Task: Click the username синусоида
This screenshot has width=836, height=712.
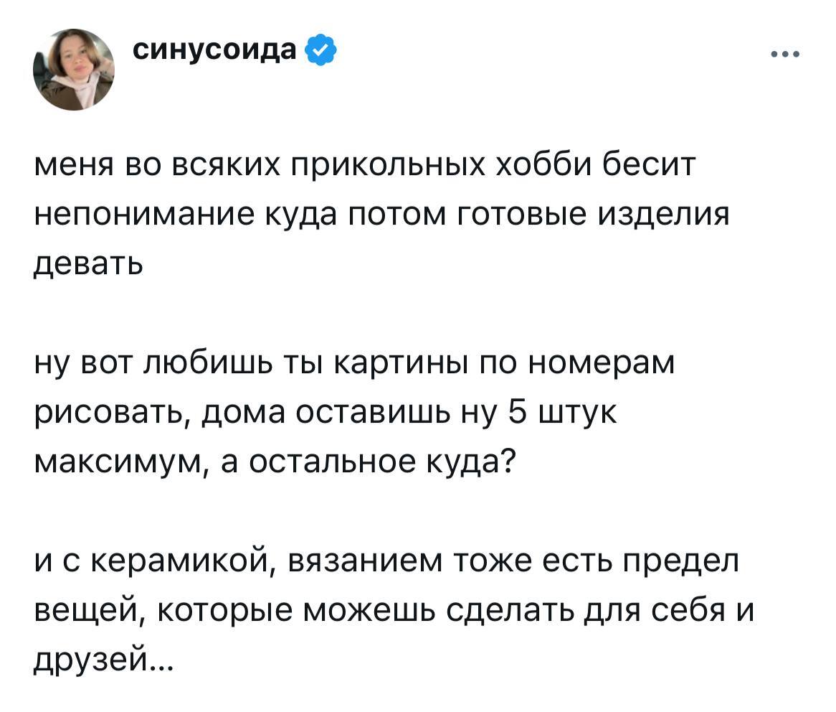Action: (x=215, y=50)
